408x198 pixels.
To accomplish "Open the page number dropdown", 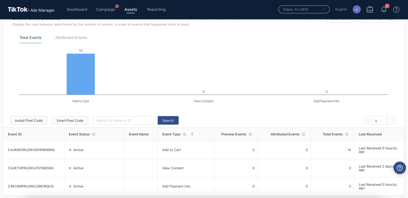I will [x=379, y=120].
